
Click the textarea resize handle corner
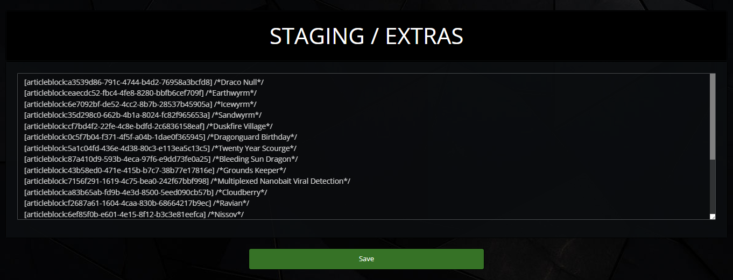pos(713,217)
